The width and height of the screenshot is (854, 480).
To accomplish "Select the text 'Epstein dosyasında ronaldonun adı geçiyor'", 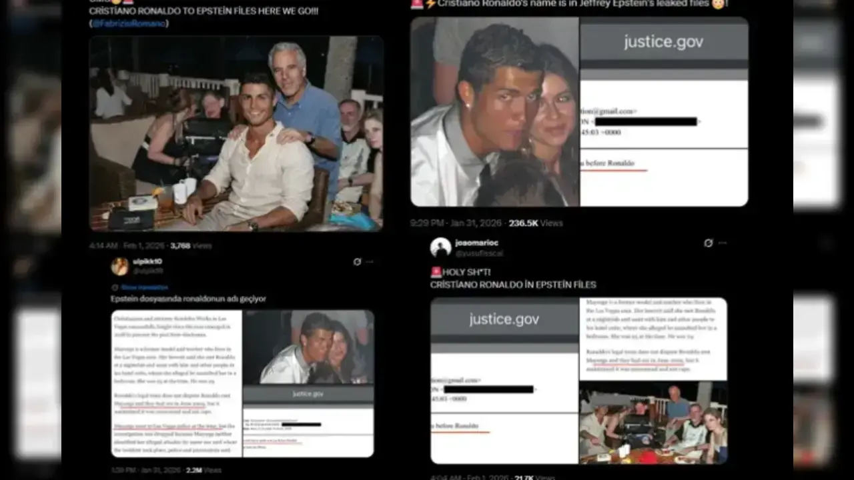I will pyautogui.click(x=189, y=299).
